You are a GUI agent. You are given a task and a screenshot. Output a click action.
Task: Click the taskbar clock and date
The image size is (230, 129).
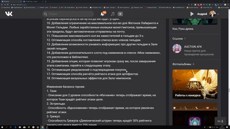pos(222,127)
